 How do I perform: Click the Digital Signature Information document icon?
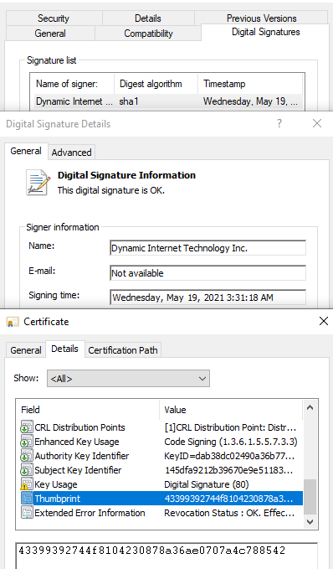pos(38,183)
